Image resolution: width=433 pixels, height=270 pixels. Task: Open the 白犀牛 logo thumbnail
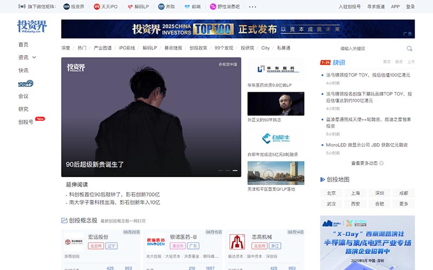[x=276, y=138]
